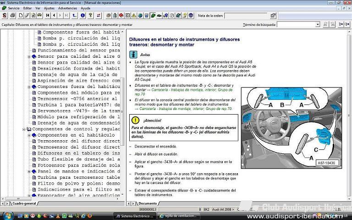
Task: Open the Servicio menu
Action: 14,8
